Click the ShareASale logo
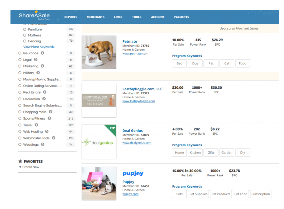The width and height of the screenshot is (284, 209). pyautogui.click(x=34, y=15)
